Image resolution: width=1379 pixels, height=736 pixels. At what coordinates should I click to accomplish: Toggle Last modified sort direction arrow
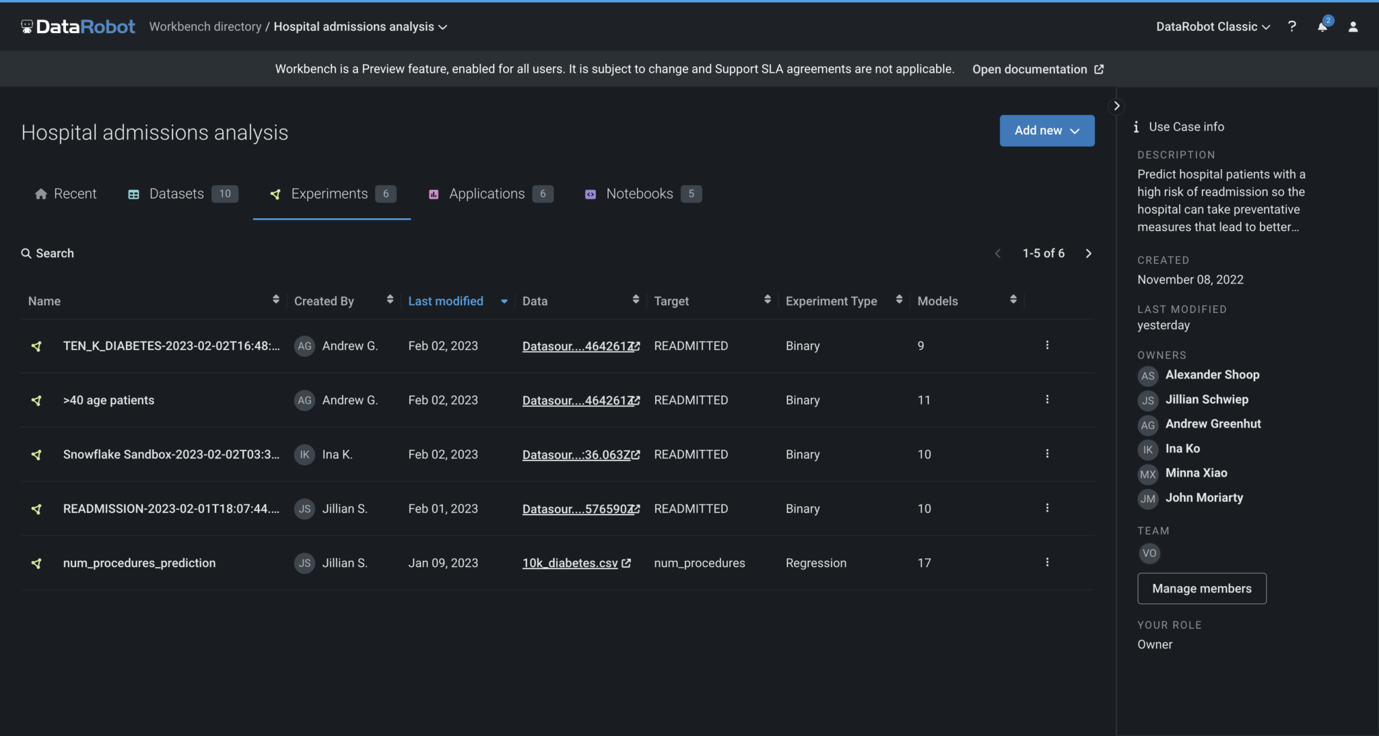pos(504,302)
